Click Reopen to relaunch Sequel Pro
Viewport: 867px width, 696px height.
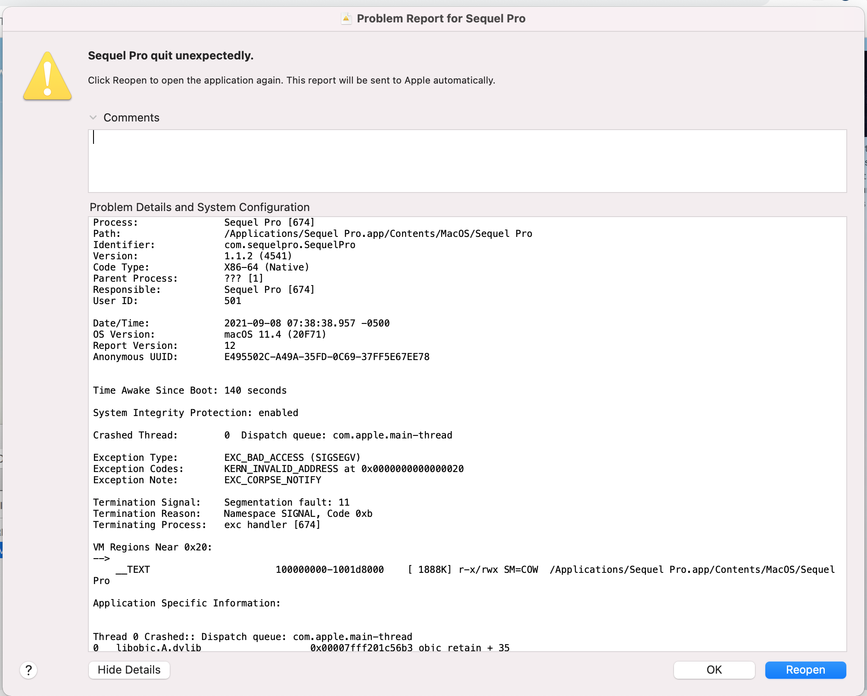tap(805, 670)
